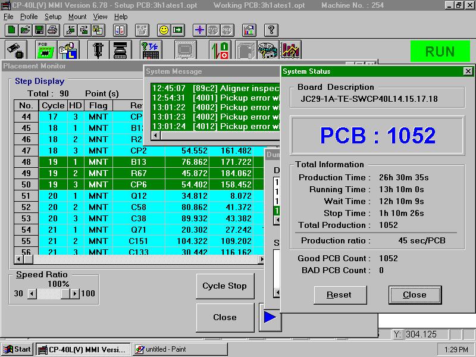
Task: Click the green arrow box toolbar icon
Action: point(177,30)
